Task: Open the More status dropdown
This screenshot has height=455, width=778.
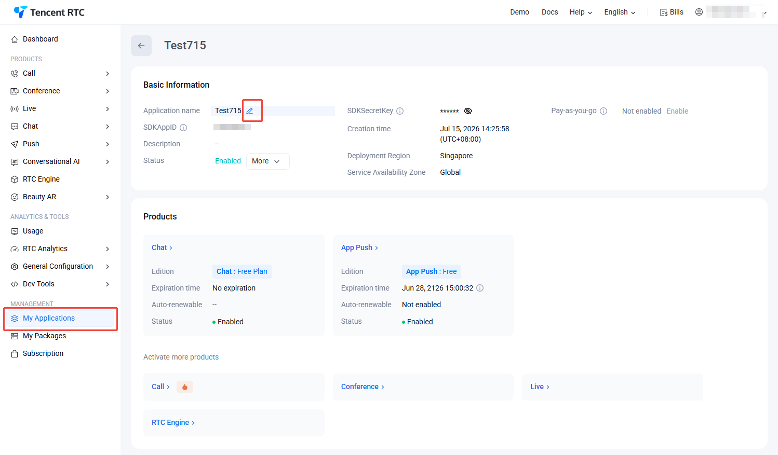Action: [267, 161]
